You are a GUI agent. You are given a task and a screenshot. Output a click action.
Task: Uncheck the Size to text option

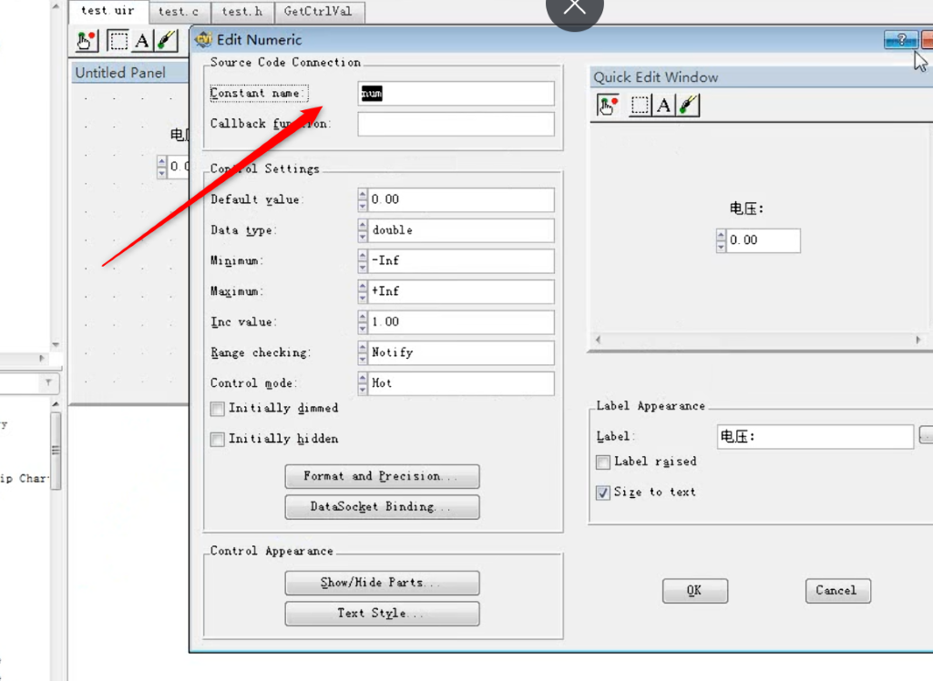602,493
